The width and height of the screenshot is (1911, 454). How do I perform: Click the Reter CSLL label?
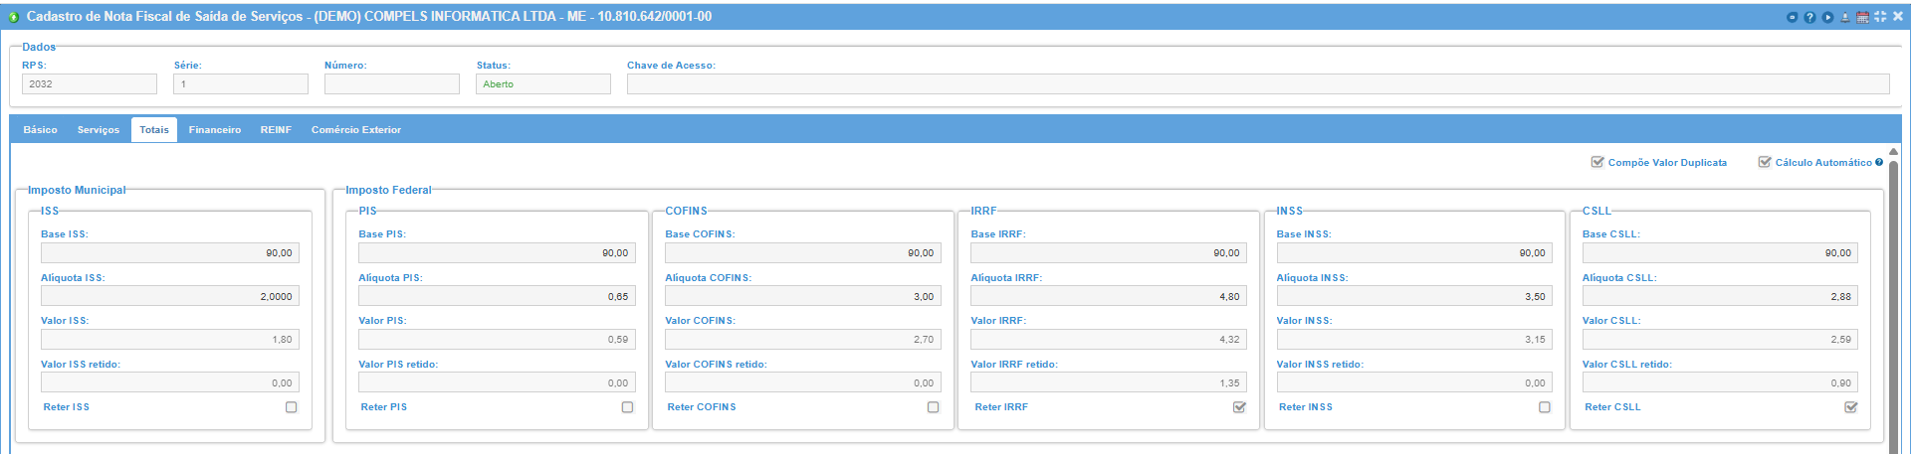[1612, 407]
